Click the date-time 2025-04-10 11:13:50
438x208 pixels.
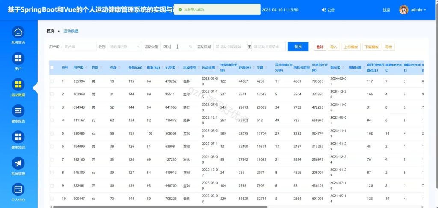point(280,10)
